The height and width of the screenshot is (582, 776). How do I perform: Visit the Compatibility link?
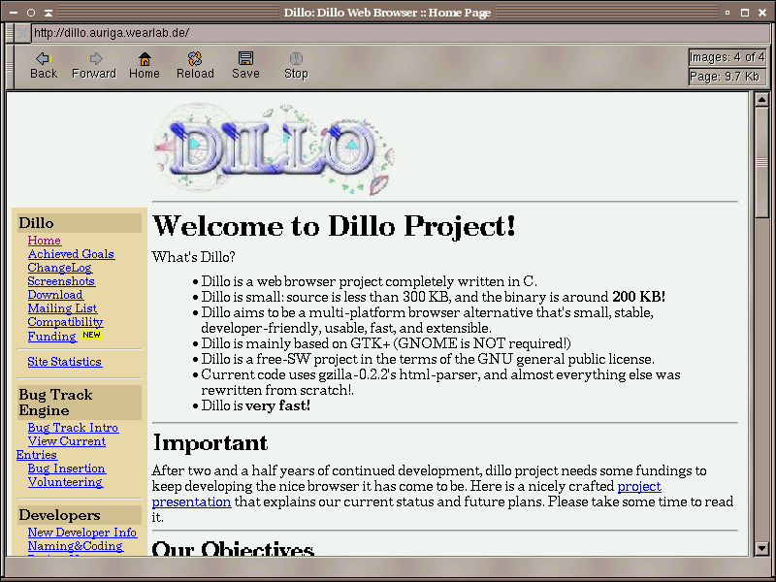[x=65, y=322]
